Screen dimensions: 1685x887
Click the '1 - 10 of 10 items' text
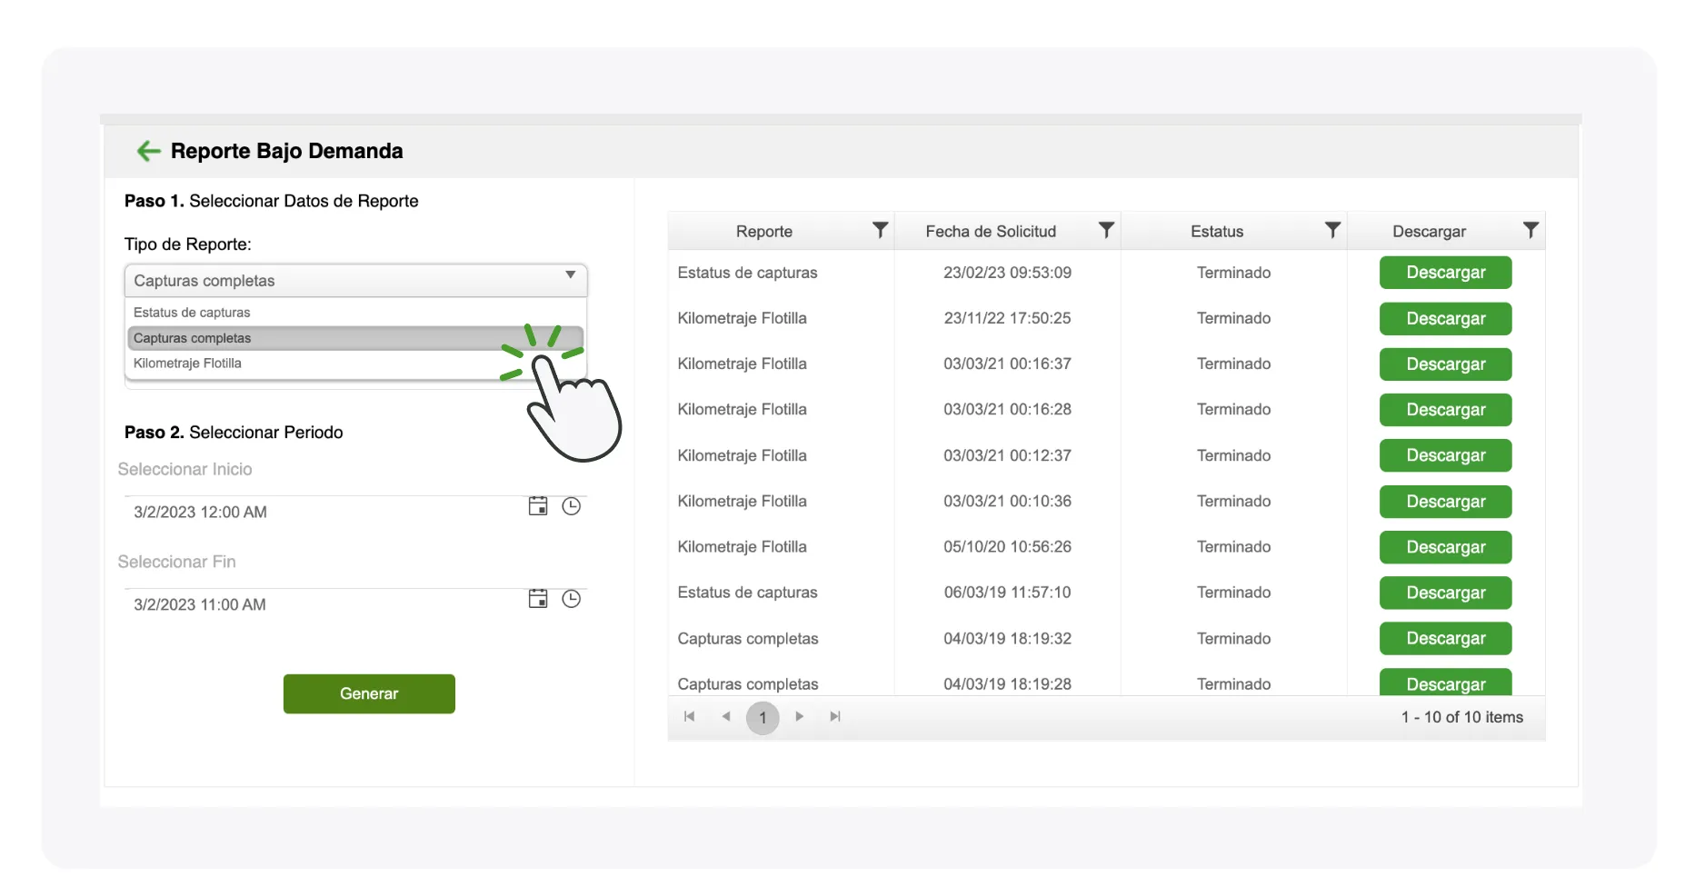click(1461, 717)
